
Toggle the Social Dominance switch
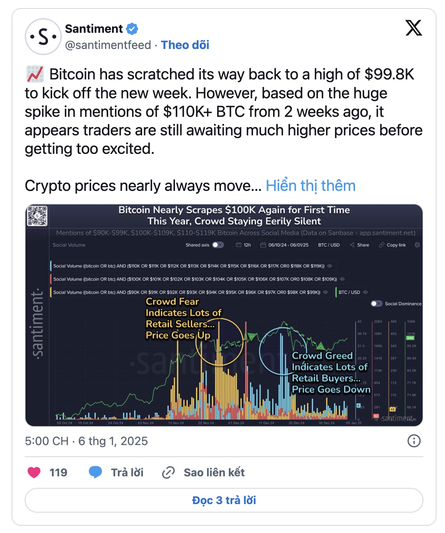coord(376,304)
